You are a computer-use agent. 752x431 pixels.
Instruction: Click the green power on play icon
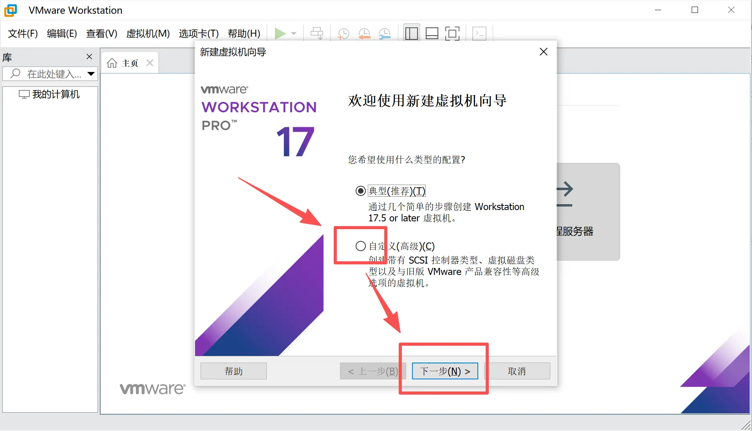280,34
